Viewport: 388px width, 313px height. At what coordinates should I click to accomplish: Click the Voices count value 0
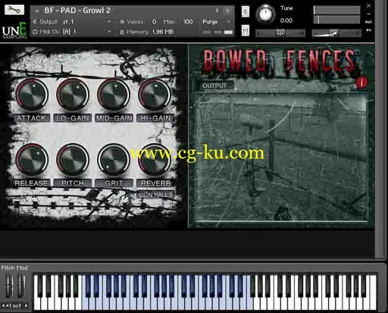(154, 22)
